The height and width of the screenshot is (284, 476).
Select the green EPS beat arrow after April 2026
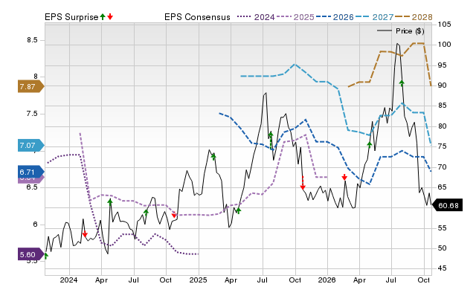pos(370,144)
